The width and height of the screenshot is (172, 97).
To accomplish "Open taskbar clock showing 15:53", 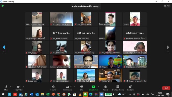I will (160, 94).
